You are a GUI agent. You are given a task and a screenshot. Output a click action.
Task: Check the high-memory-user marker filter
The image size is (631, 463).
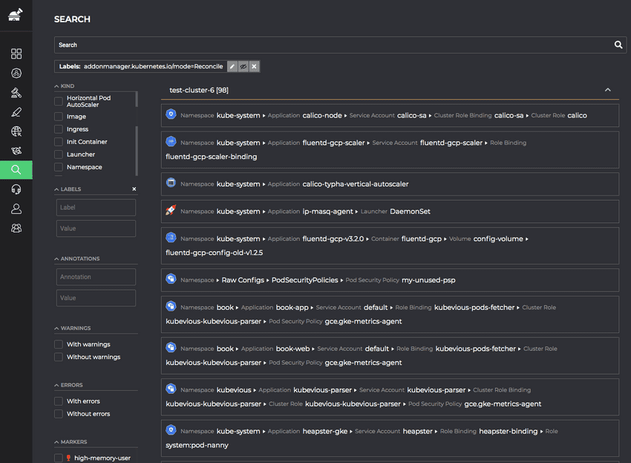pos(57,459)
